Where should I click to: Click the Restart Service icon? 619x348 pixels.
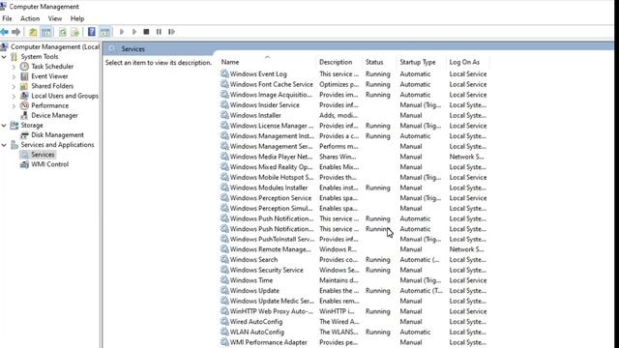point(171,32)
